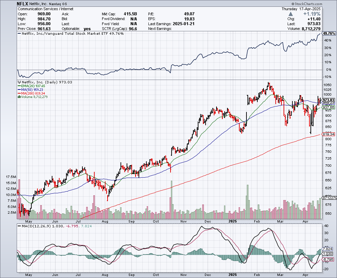
Task: Click the 17.5M label on the volume scale
Action: pyautogui.click(x=11, y=177)
